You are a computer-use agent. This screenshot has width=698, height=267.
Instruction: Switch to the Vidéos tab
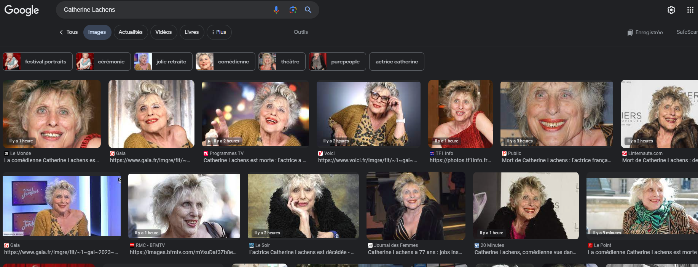163,32
